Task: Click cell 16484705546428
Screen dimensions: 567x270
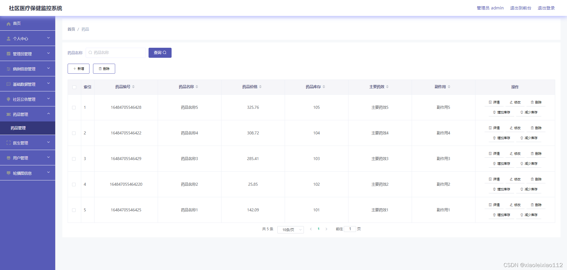Action: pos(126,107)
